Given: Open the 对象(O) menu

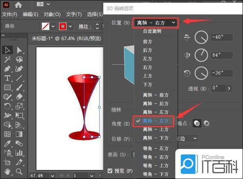Looking at the screenshot, I should [52, 14].
